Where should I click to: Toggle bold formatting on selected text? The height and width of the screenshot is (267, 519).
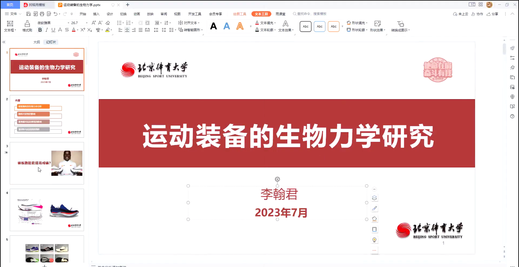pos(40,30)
